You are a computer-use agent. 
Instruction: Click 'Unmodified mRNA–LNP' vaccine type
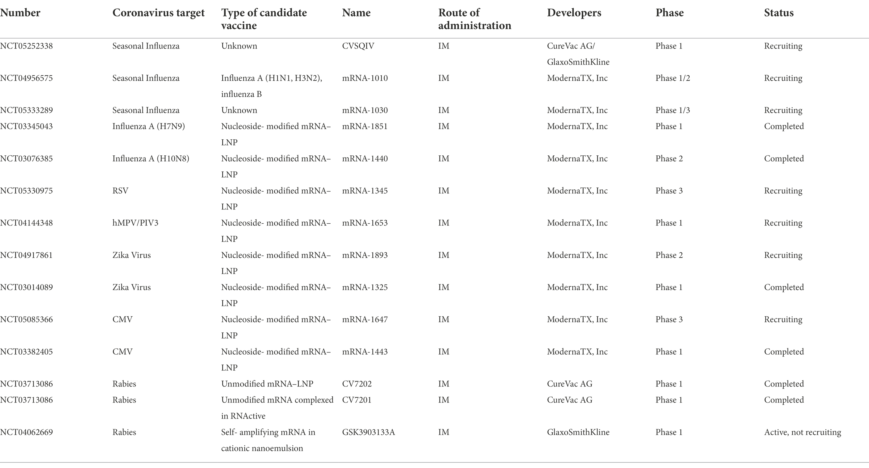[267, 384]
